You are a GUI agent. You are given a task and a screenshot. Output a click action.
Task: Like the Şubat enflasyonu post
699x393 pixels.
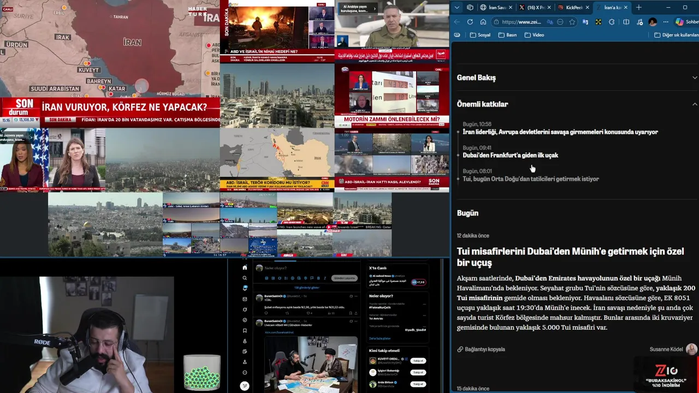309,313
